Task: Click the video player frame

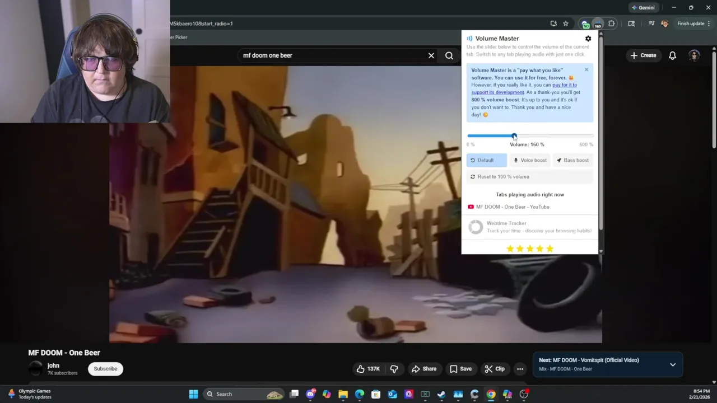Action: (x=356, y=204)
